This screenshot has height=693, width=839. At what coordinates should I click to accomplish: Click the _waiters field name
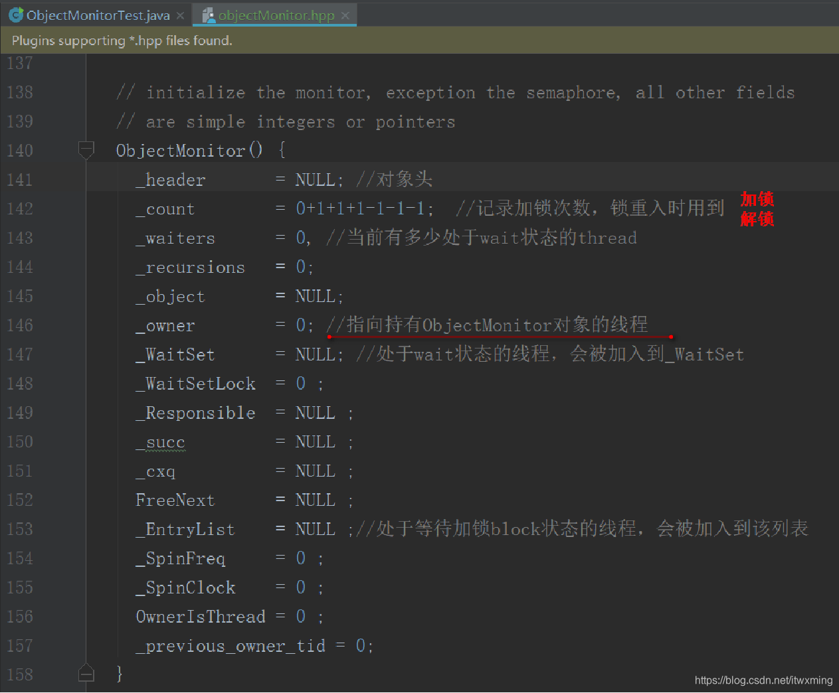(x=175, y=238)
